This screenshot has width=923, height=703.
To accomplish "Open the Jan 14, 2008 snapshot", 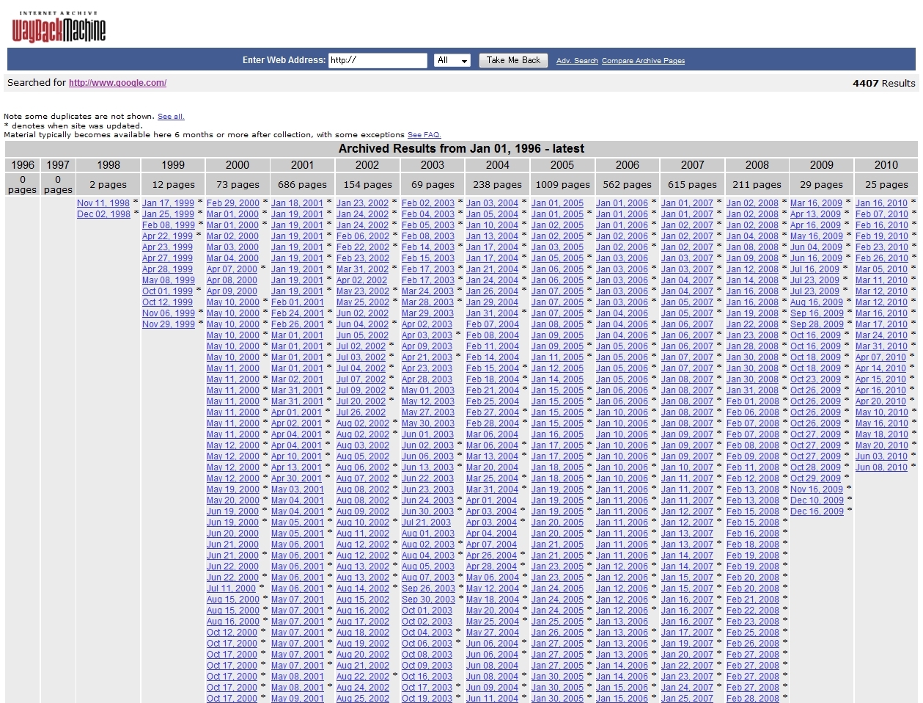I will (752, 280).
